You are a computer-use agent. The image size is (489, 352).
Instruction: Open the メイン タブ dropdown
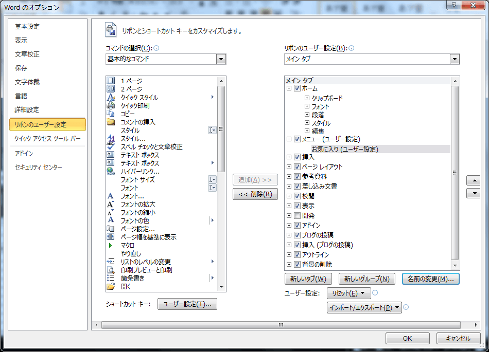[455, 59]
